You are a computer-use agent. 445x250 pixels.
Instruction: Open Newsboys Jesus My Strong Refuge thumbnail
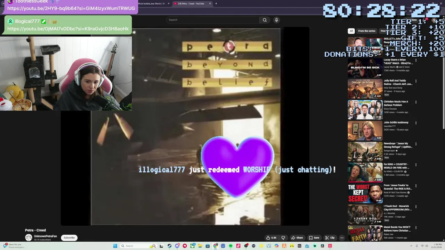365,151
